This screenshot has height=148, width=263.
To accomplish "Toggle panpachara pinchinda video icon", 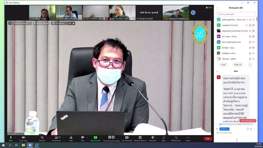I will tap(253, 31).
